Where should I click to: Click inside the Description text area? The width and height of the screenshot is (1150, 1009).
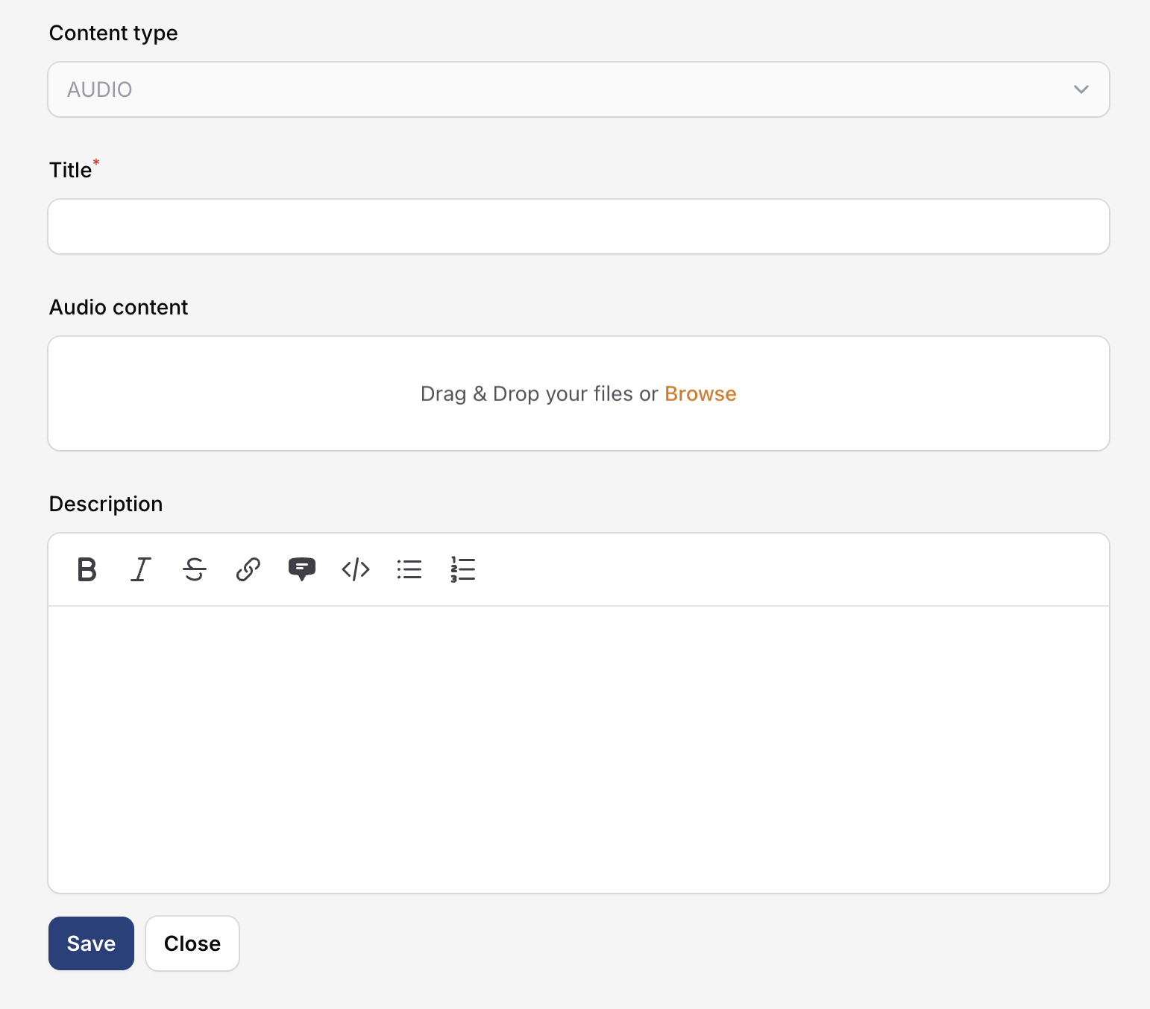[578, 749]
